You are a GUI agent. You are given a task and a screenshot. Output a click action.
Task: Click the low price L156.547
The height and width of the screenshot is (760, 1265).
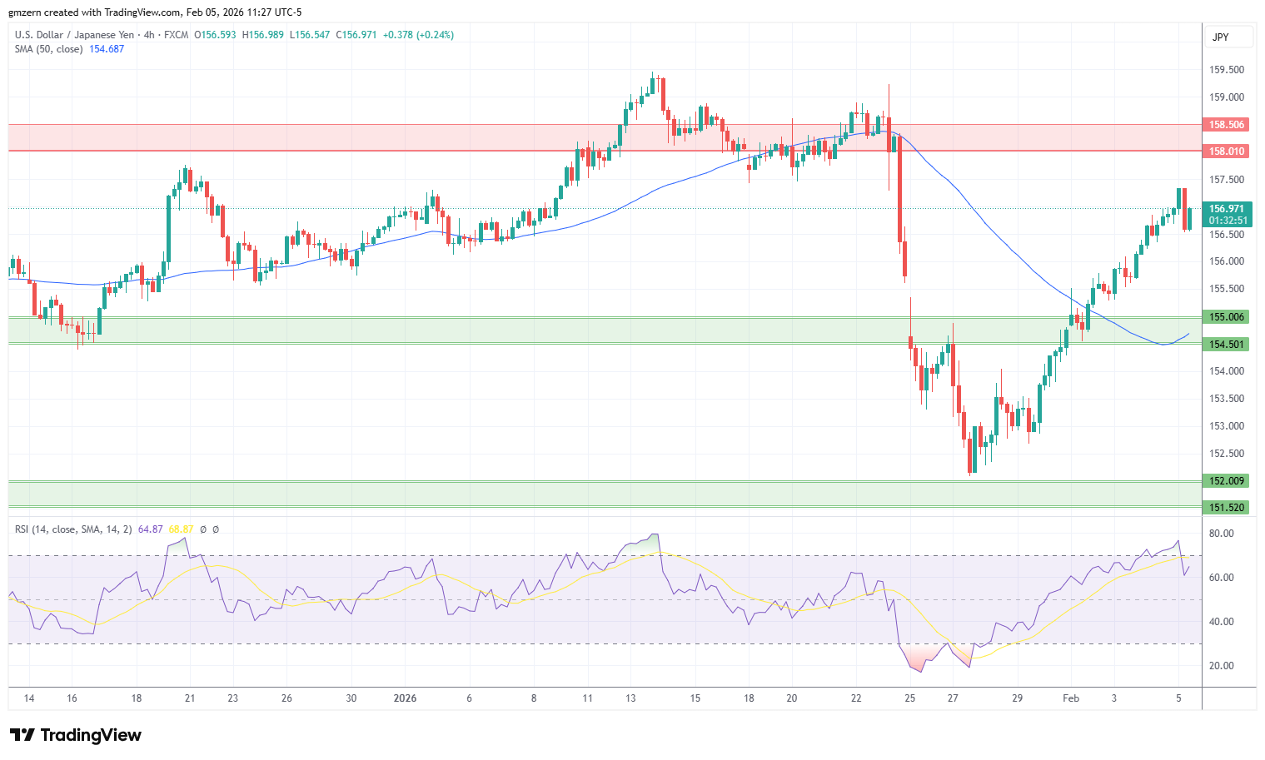click(310, 35)
